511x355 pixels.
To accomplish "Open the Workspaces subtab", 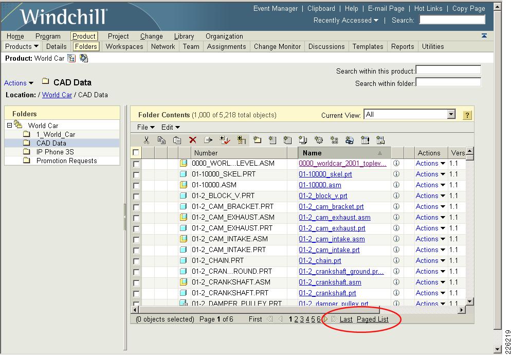I will point(124,46).
